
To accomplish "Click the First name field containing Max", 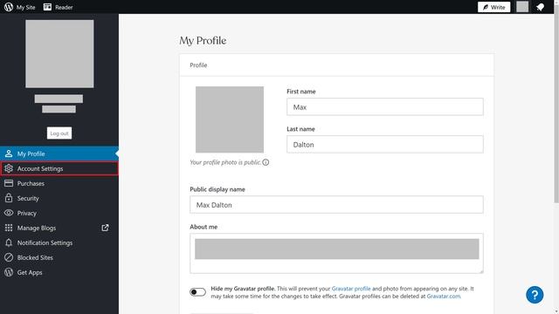I will pyautogui.click(x=385, y=106).
